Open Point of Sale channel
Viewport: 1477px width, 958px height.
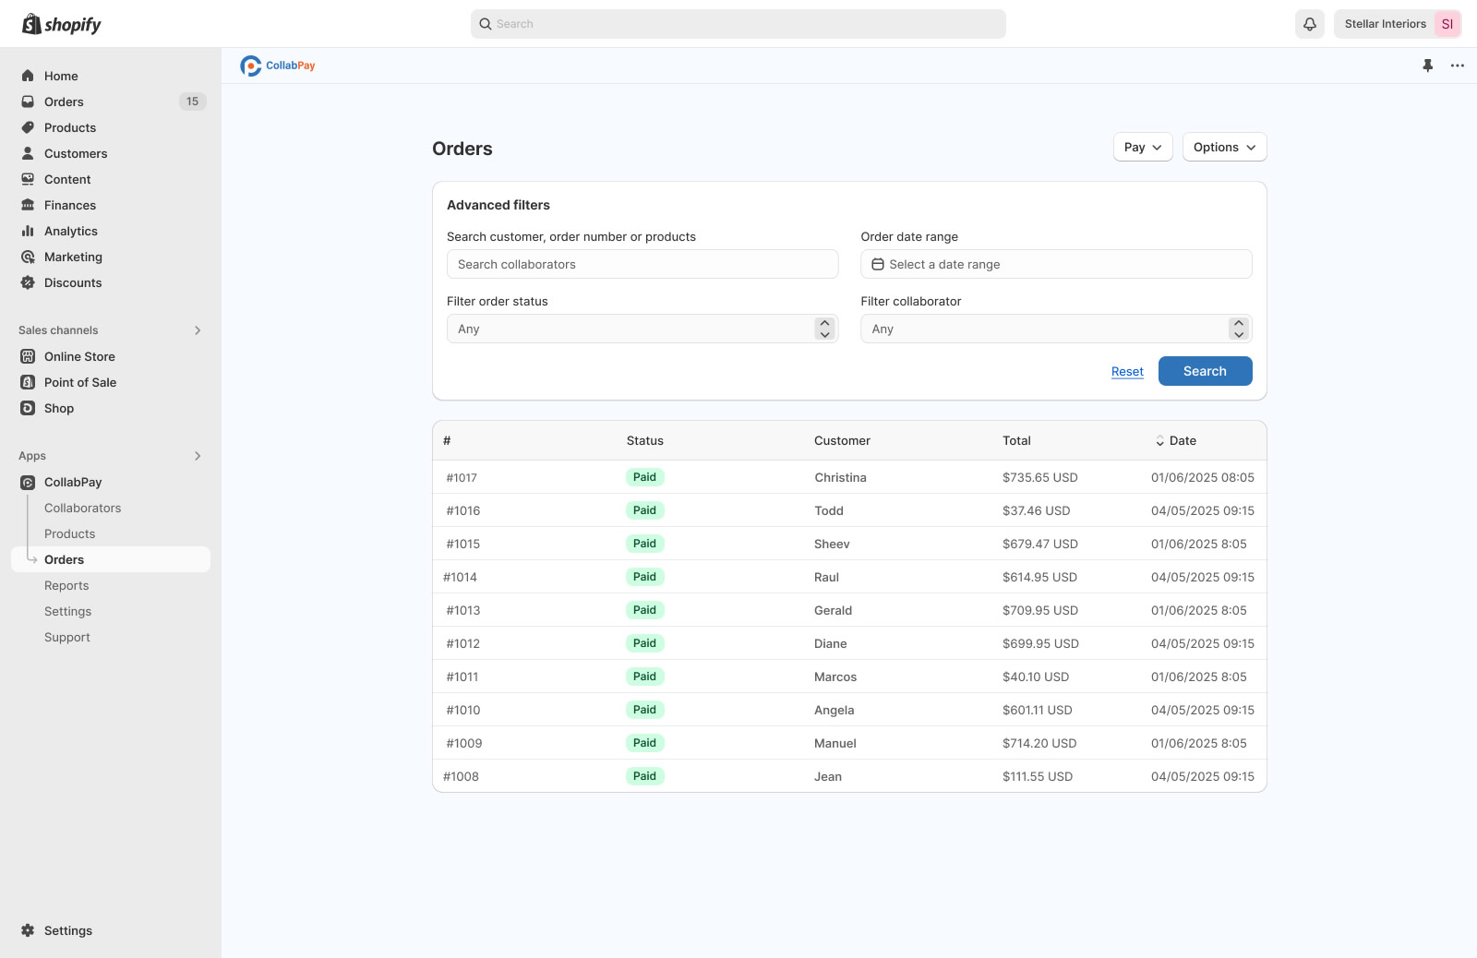pos(80,382)
